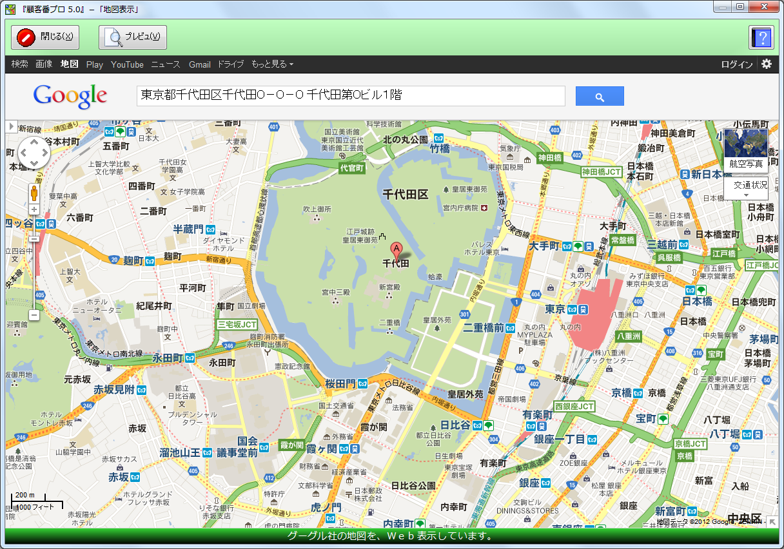Click the 神田橋JCT junction label
Image resolution: width=784 pixels, height=549 pixels.
(x=602, y=172)
